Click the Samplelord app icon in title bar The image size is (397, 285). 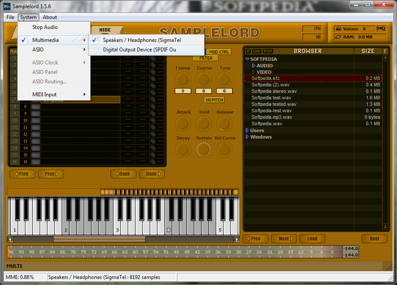click(x=7, y=6)
